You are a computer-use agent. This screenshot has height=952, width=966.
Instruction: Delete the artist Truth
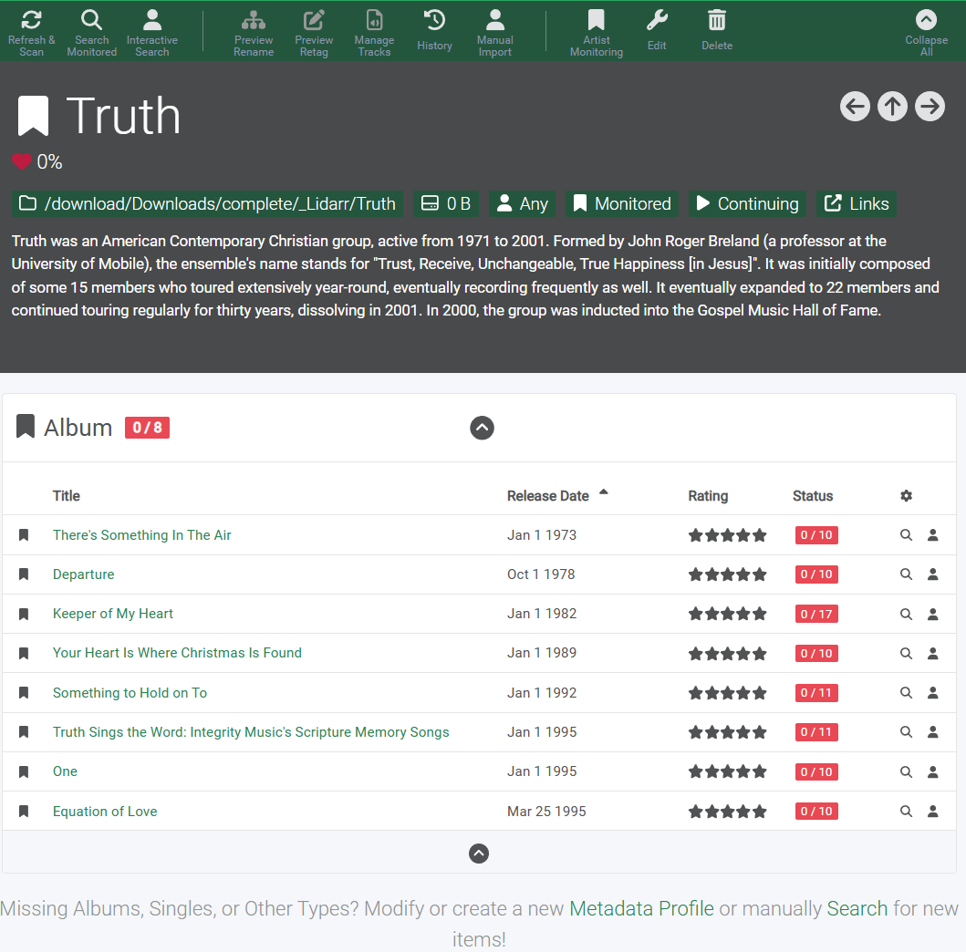coord(717,31)
